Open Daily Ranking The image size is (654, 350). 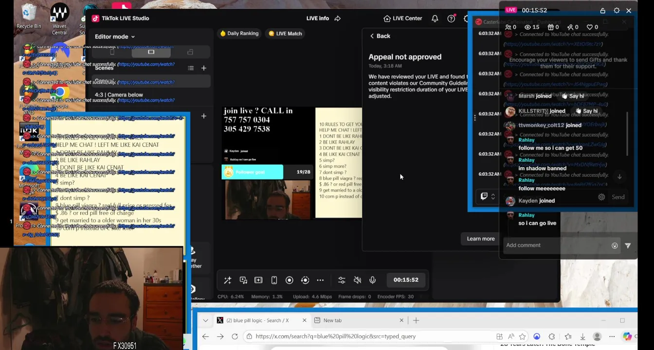tap(239, 34)
